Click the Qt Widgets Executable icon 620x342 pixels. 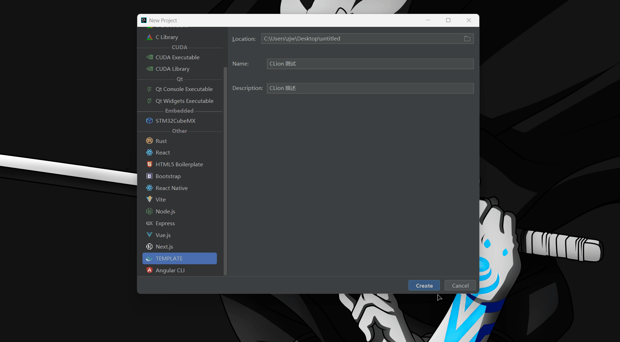pyautogui.click(x=149, y=101)
